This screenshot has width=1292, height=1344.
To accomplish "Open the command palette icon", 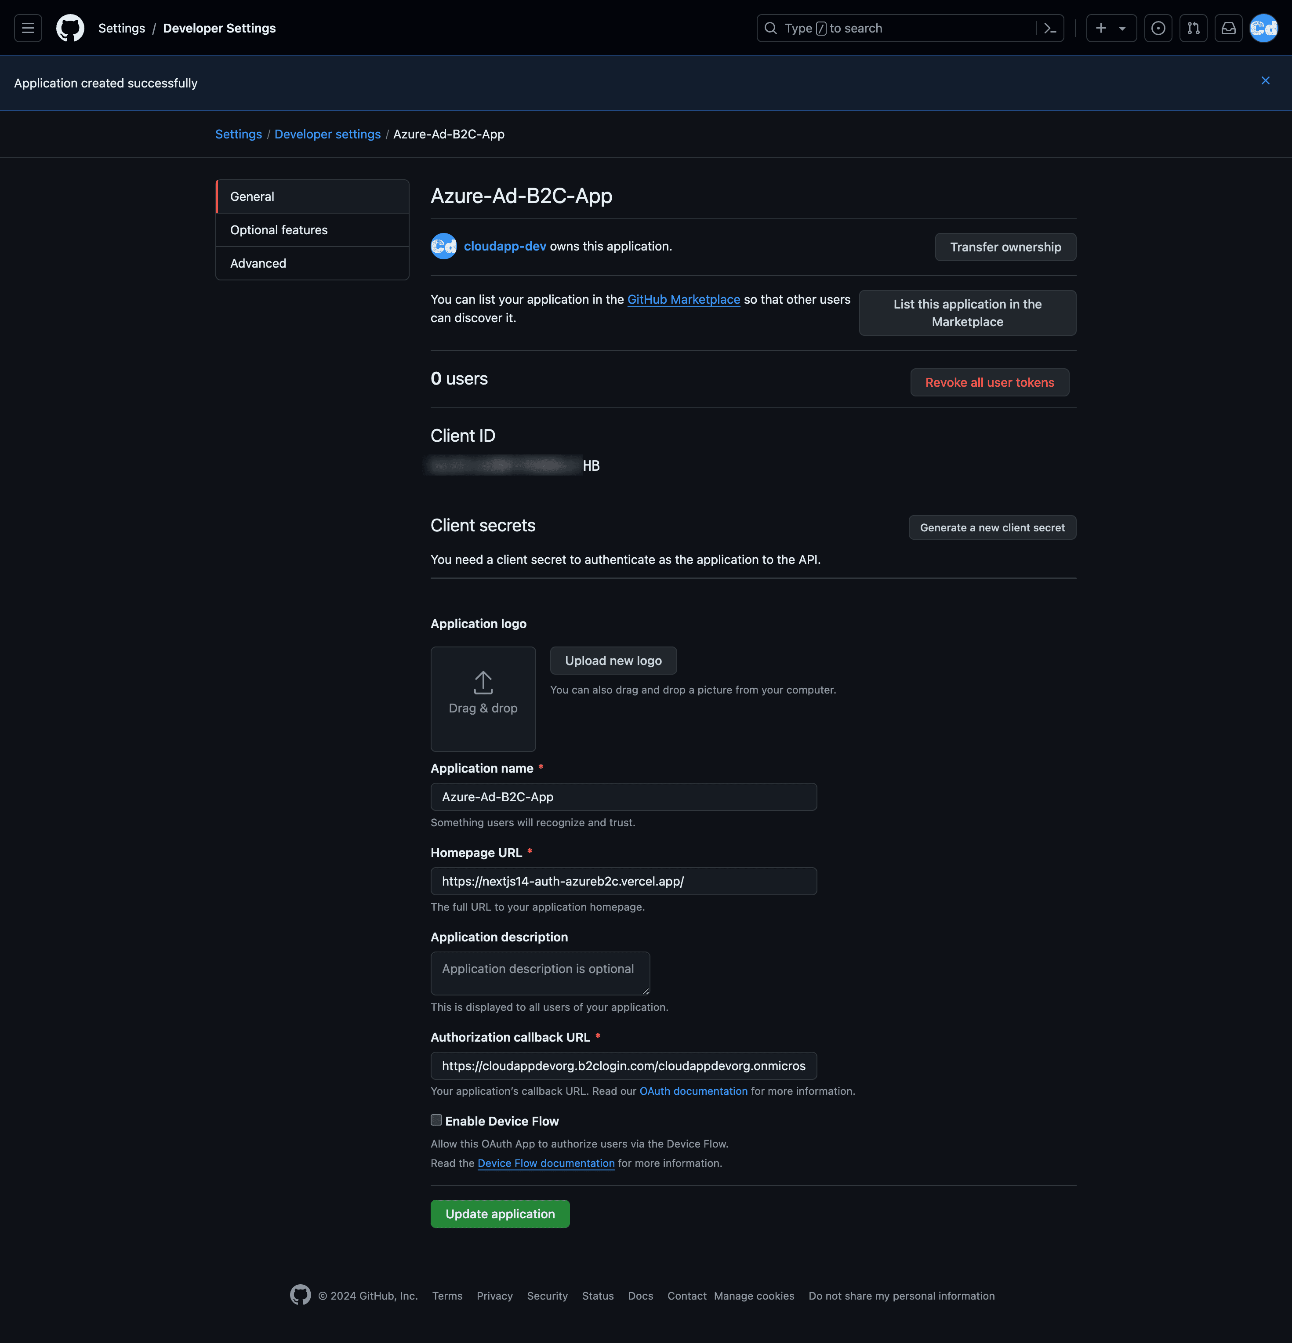I will pyautogui.click(x=1050, y=28).
